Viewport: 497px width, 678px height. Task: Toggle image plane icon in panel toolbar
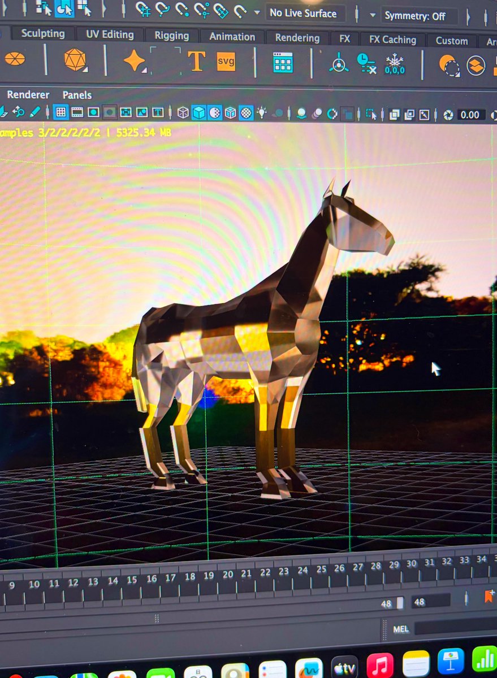(142, 112)
